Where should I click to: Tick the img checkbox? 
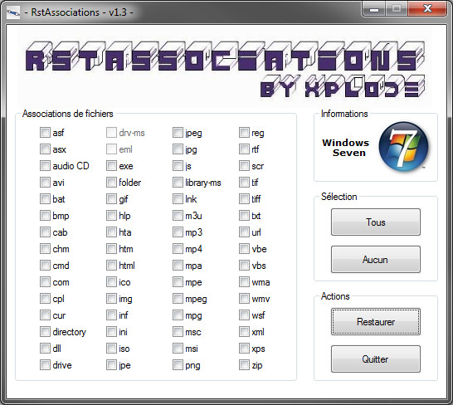[111, 299]
